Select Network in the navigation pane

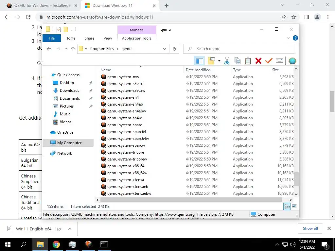point(64,153)
